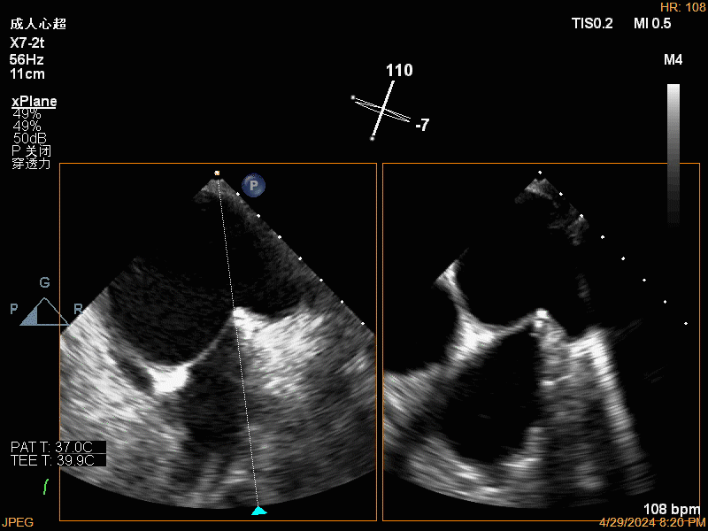Click the cyan focus triangle marker
This screenshot has height=531, width=708.
pyautogui.click(x=258, y=511)
